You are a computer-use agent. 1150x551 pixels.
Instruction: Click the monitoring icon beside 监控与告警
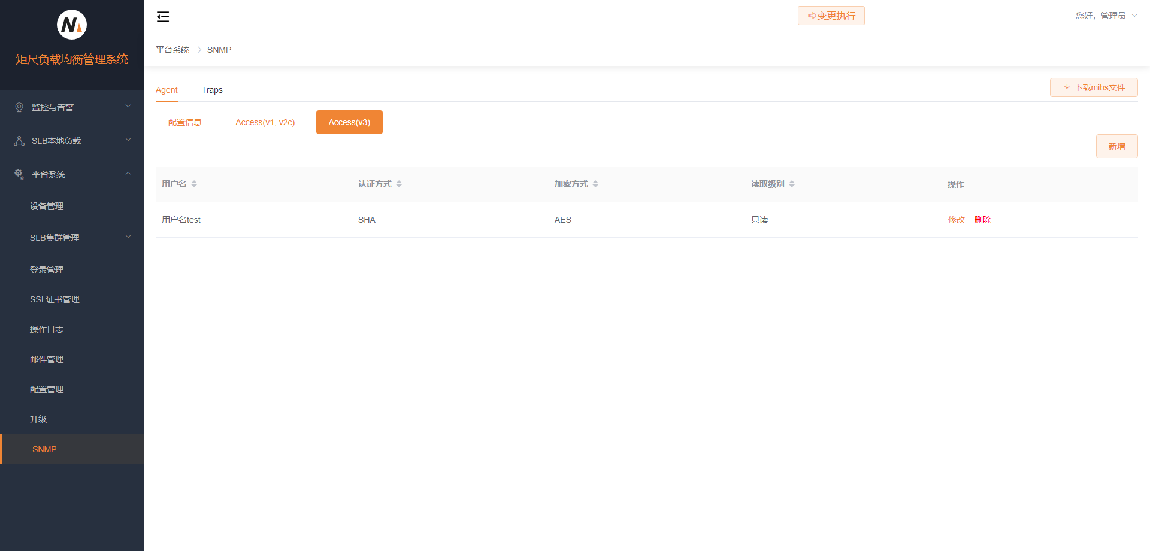tap(19, 107)
